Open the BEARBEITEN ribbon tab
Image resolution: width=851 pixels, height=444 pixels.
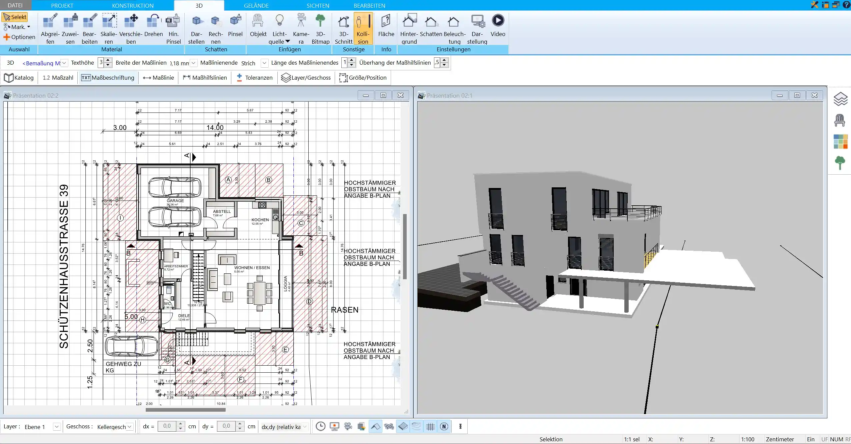(369, 5)
